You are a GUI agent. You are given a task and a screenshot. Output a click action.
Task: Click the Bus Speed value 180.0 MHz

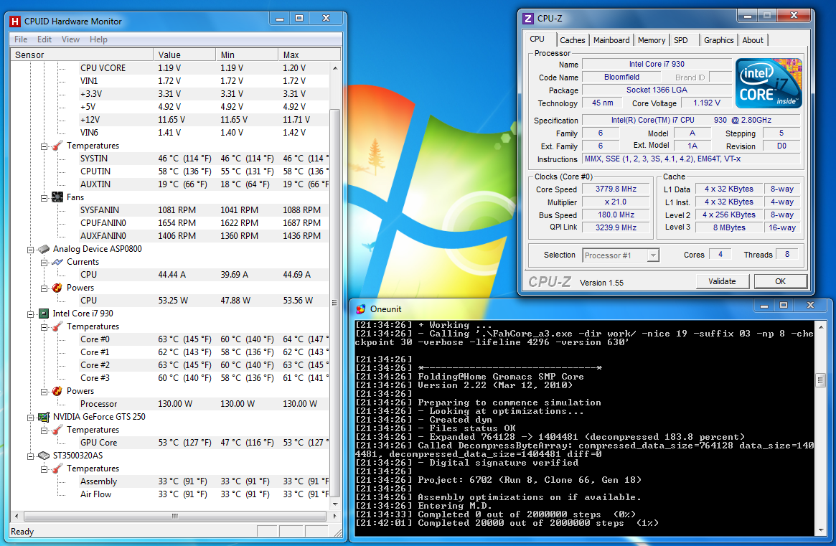pyautogui.click(x=616, y=215)
